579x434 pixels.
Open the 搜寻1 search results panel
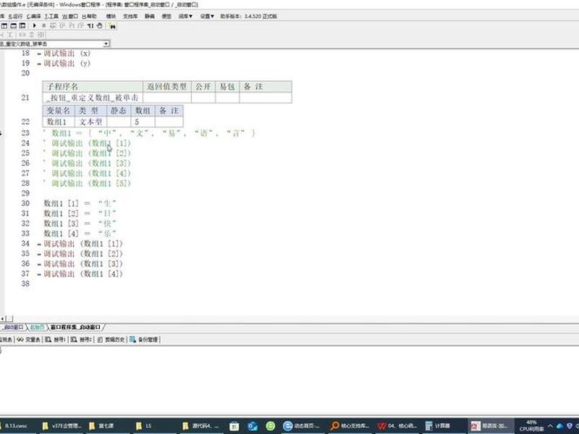(x=56, y=339)
